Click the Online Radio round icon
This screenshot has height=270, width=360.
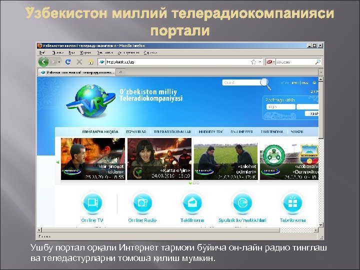pyautogui.click(x=142, y=203)
